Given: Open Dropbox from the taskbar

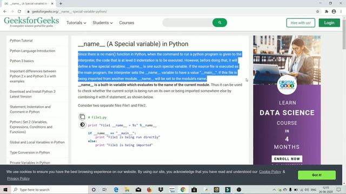Looking at the screenshot, I should click(161, 190).
